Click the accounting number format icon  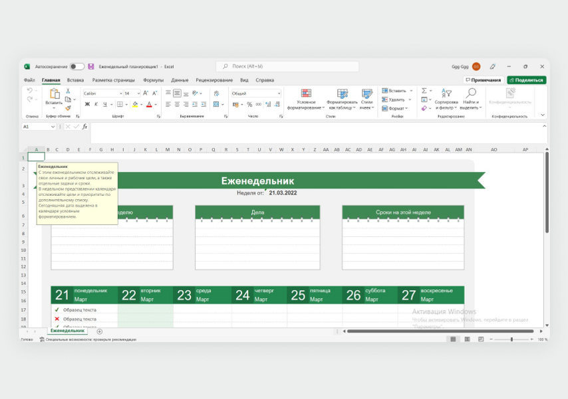point(236,104)
